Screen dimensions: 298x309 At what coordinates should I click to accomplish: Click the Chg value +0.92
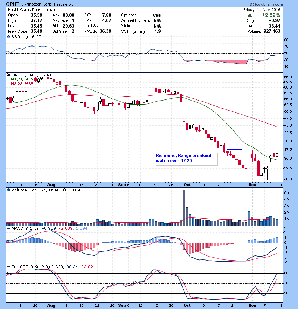274,20
